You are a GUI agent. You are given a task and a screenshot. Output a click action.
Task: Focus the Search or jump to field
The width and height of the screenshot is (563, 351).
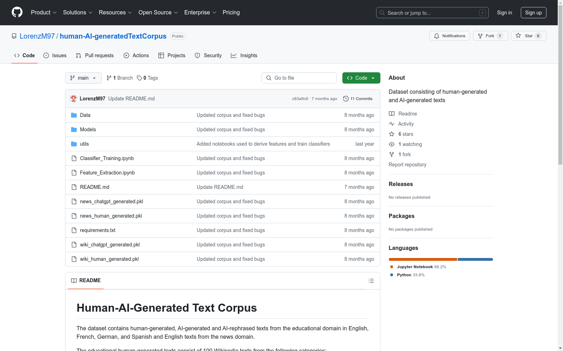[432, 13]
